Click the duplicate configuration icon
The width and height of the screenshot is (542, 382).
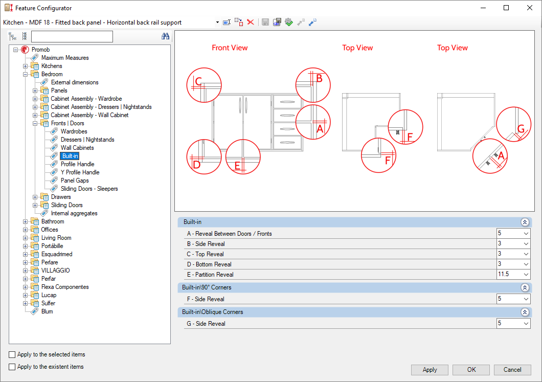tap(238, 22)
